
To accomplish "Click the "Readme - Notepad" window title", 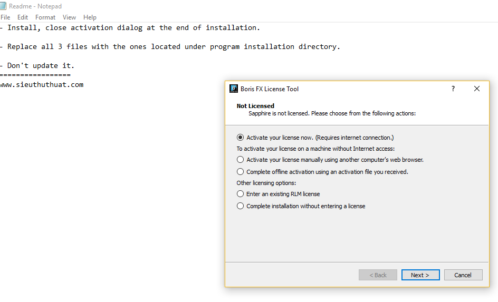I will point(35,6).
